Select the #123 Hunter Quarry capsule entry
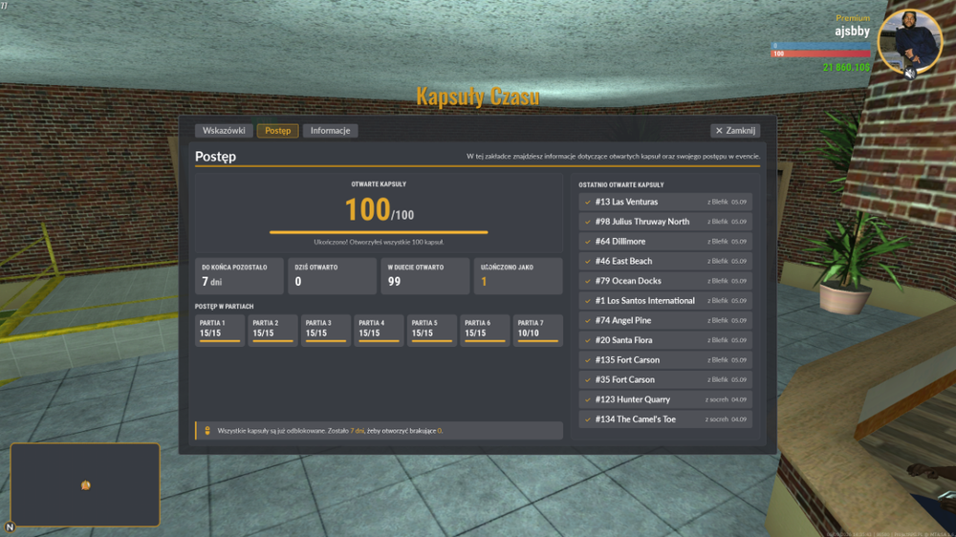 pos(665,399)
